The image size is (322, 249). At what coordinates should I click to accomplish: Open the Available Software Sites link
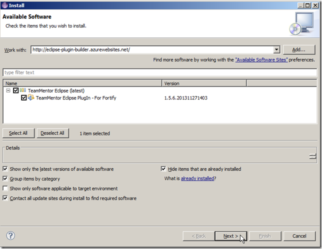pyautogui.click(x=261, y=59)
